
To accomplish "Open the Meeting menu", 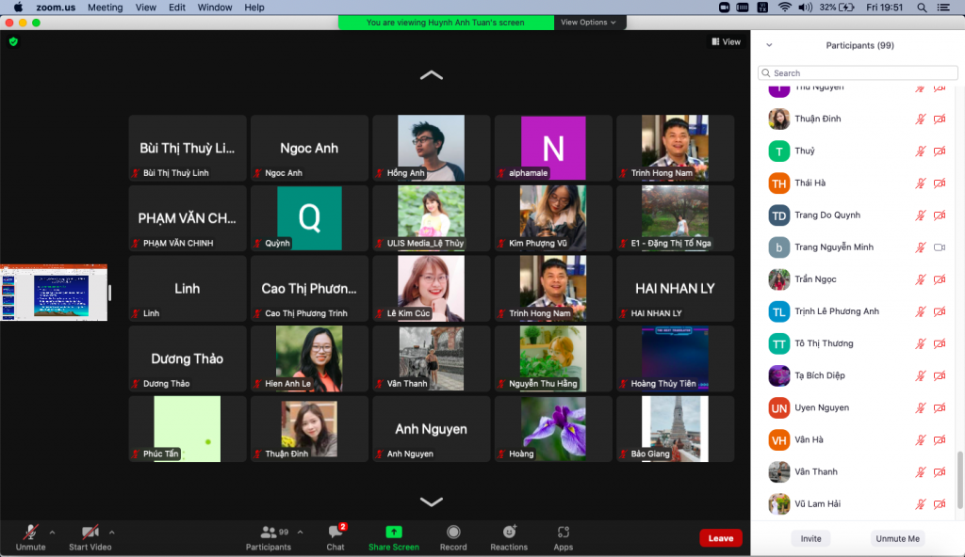I will coord(105,8).
